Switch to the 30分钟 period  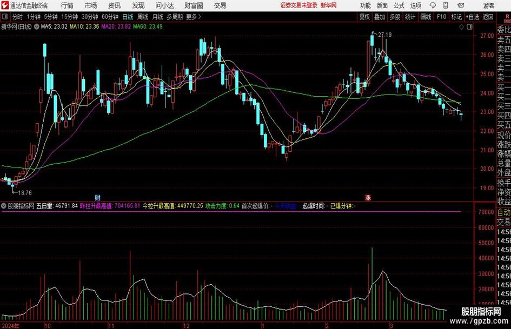coord(90,17)
